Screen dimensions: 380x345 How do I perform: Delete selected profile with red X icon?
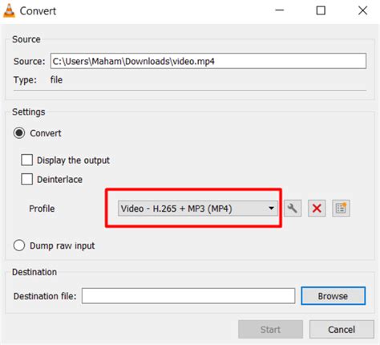point(317,208)
